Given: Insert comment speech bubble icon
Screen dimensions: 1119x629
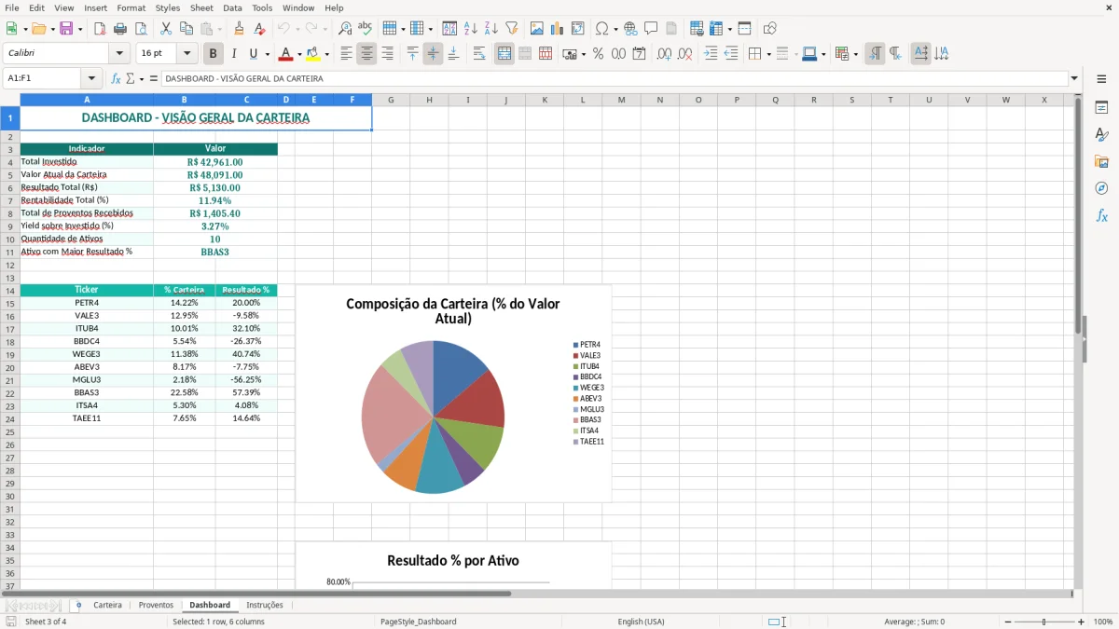Looking at the screenshot, I should (x=651, y=29).
